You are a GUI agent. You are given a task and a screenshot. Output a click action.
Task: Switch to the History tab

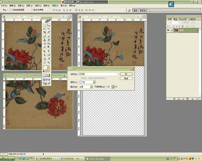[182, 19]
